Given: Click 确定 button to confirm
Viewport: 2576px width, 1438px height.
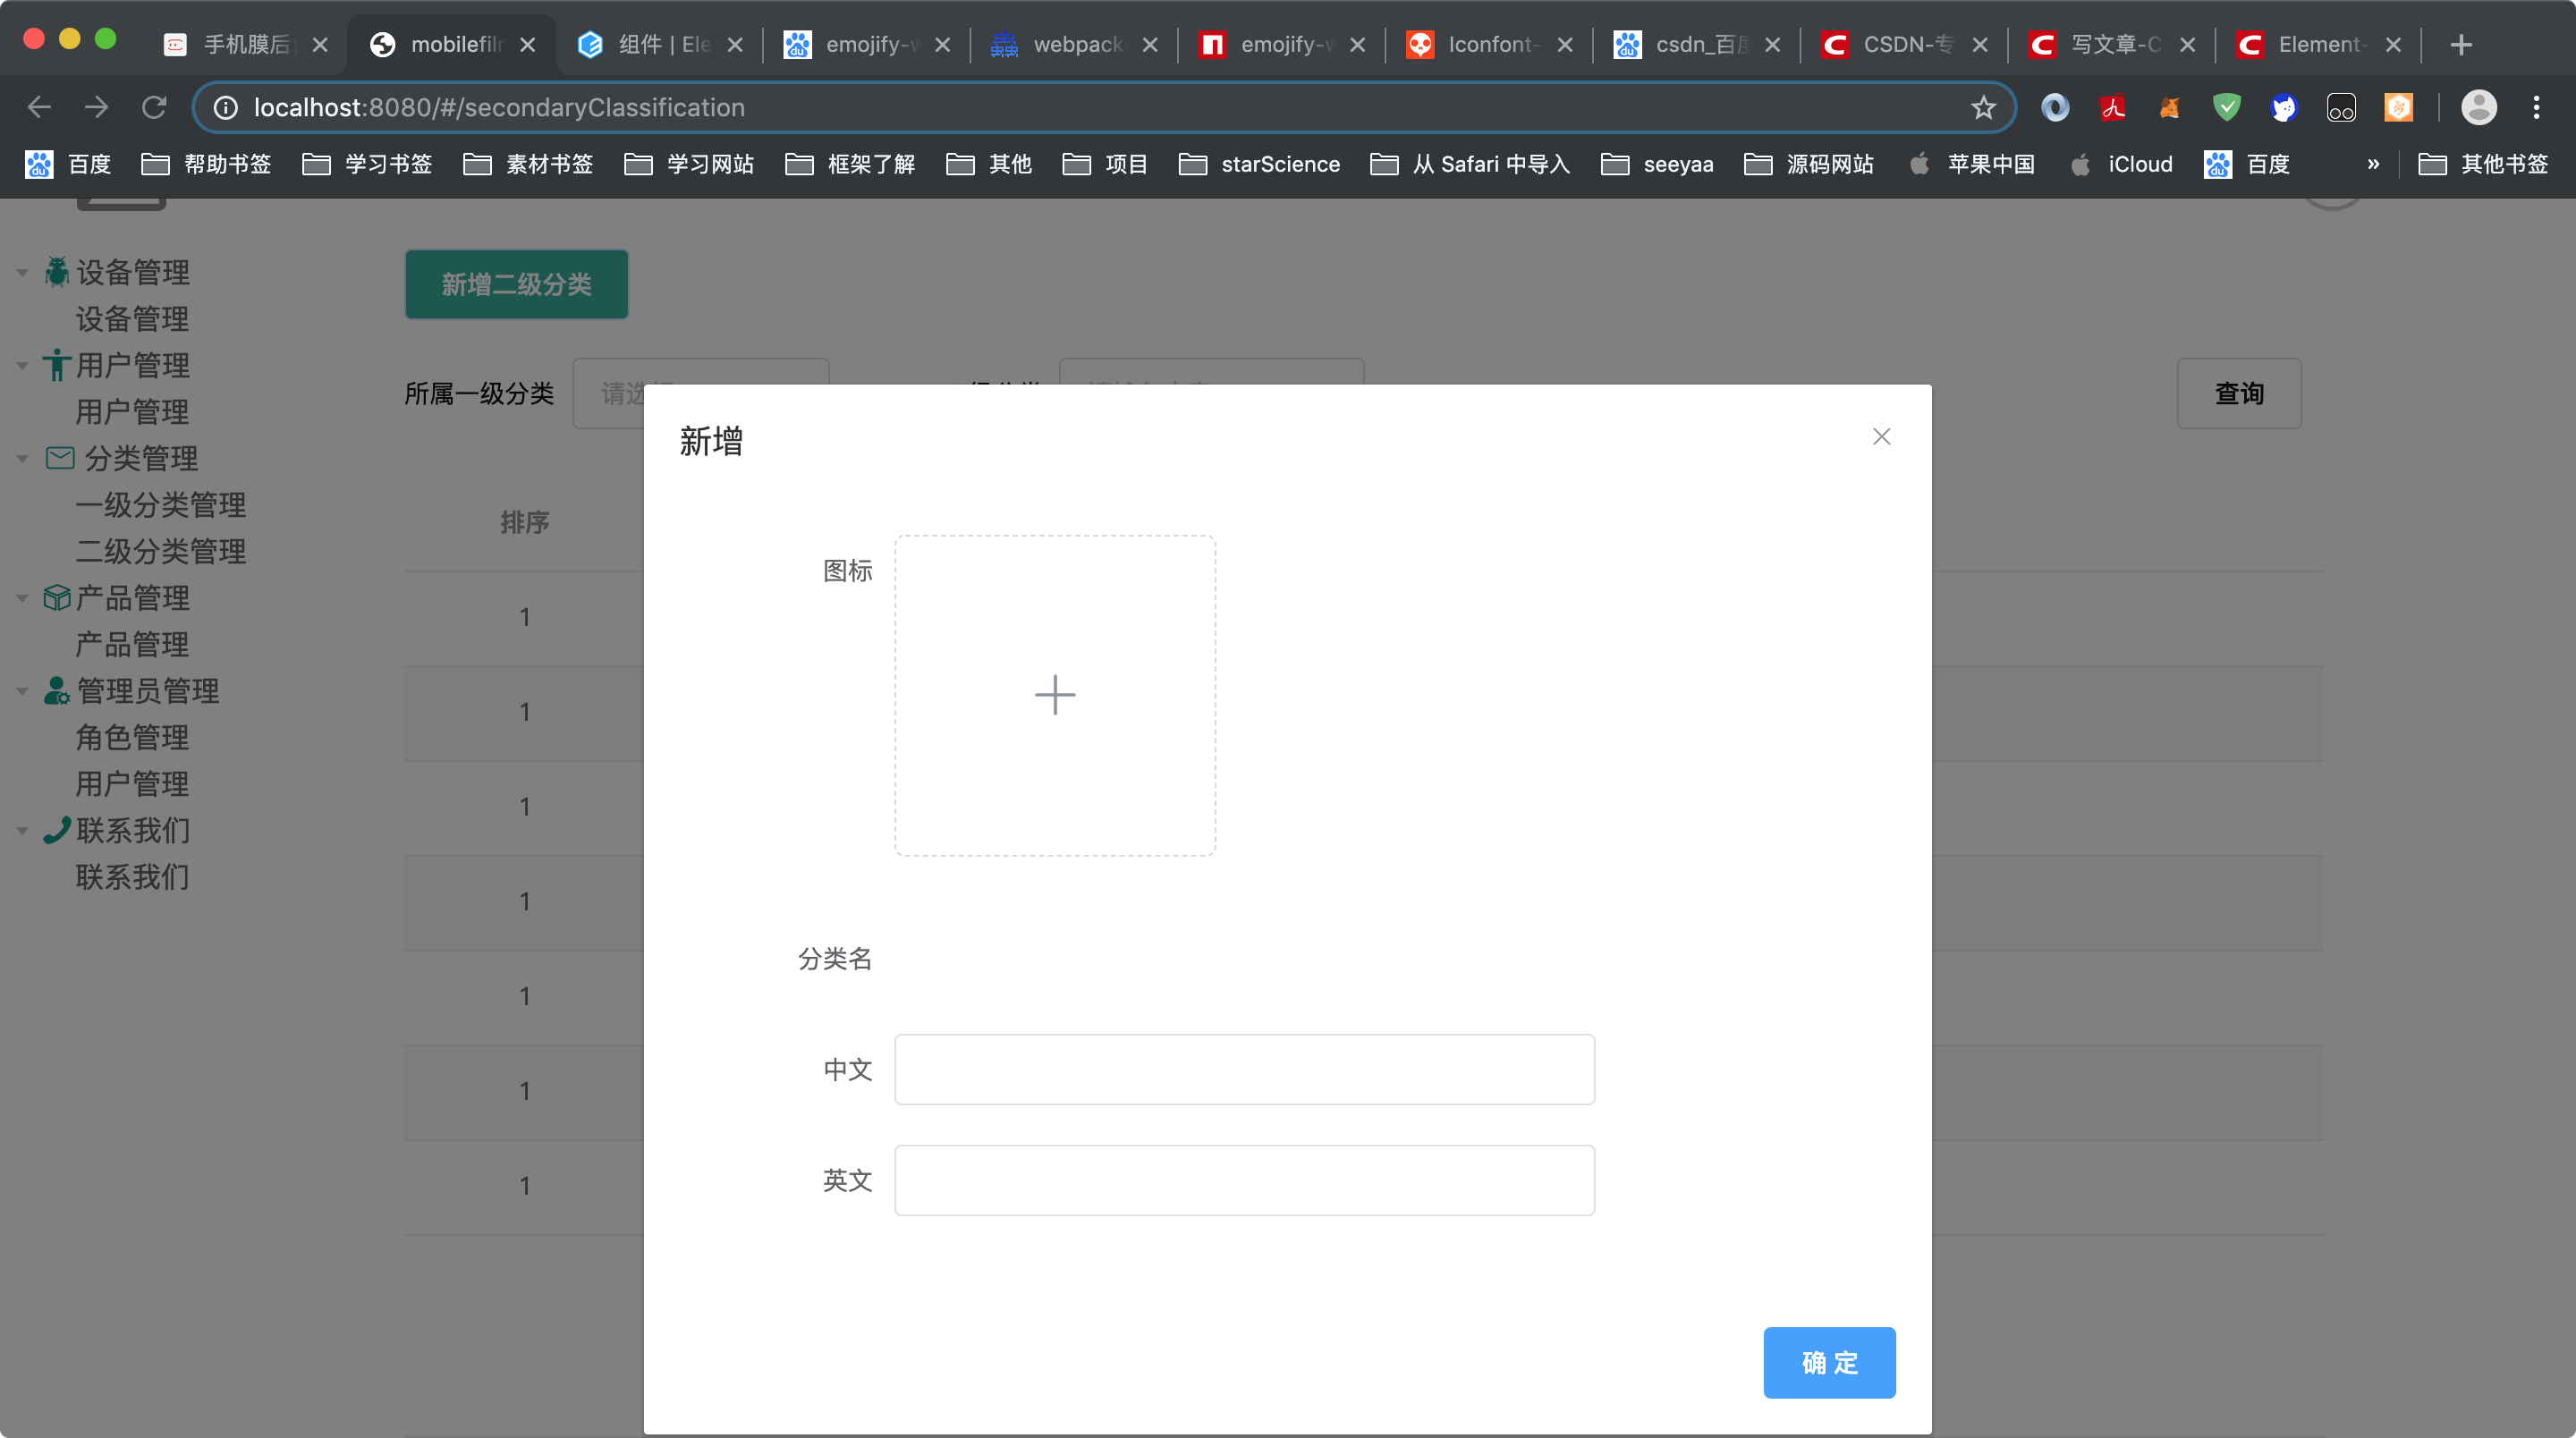Looking at the screenshot, I should tap(1829, 1362).
